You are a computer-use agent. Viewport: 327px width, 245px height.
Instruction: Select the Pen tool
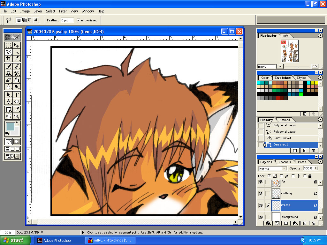point(9,102)
